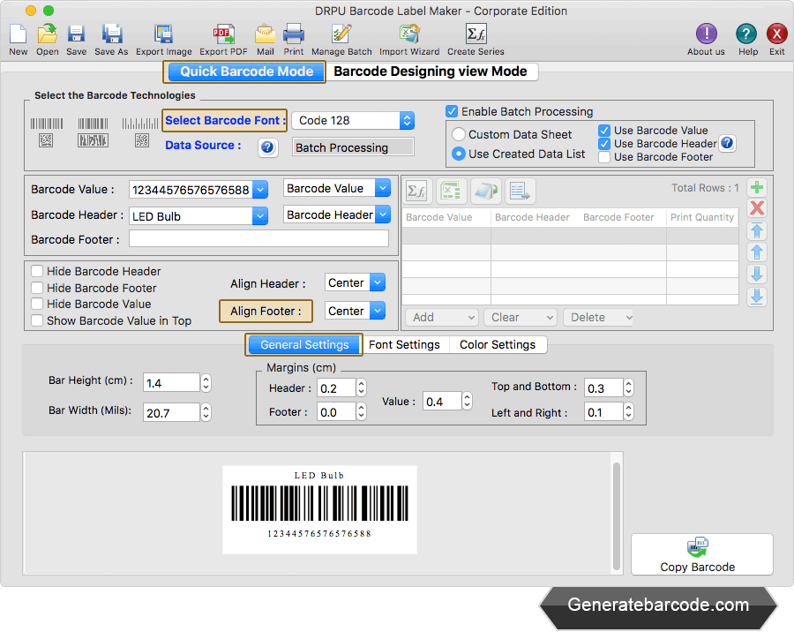Toggle Use Barcode Value checkbox
This screenshot has height=632, width=794.
click(604, 131)
